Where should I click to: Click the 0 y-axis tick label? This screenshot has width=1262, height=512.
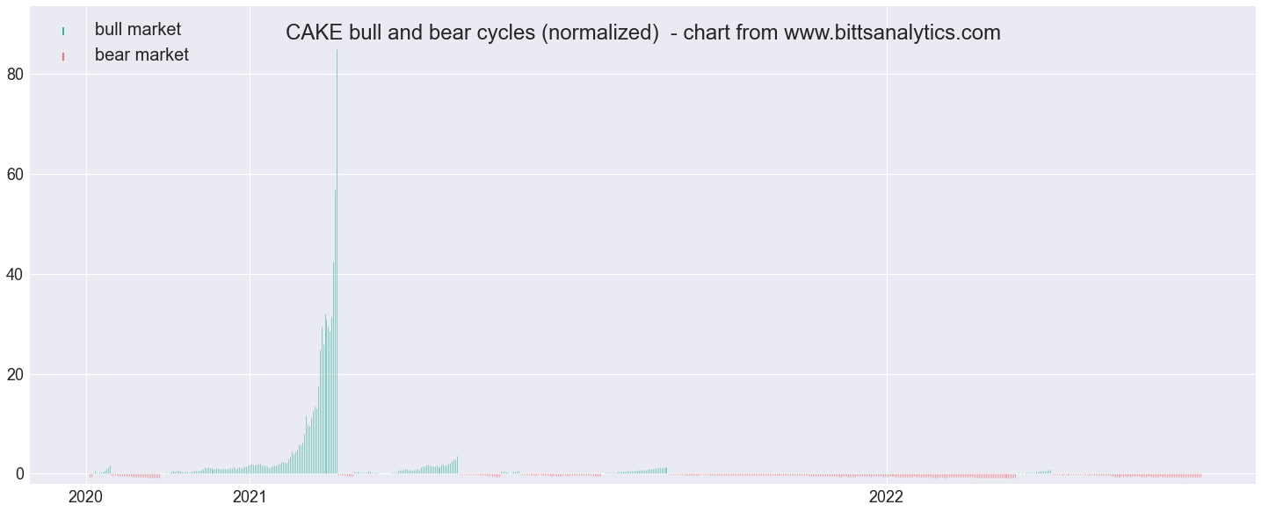pos(19,474)
